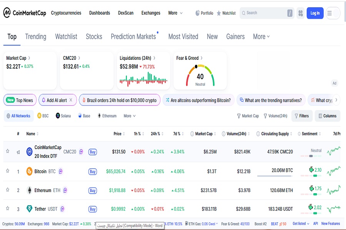Image resolution: width=346 pixels, height=230 pixels.
Task: Click the Log In button
Action: click(x=315, y=13)
